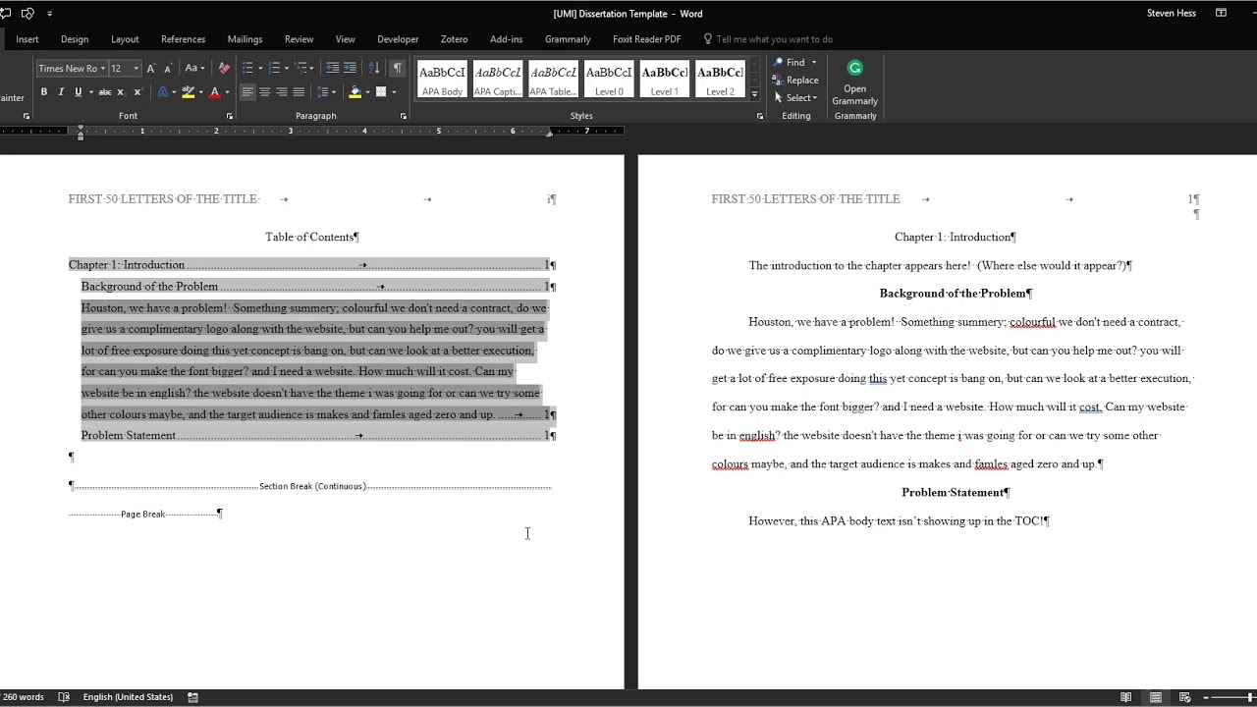Open the Select dropdown in Editing

pos(794,97)
